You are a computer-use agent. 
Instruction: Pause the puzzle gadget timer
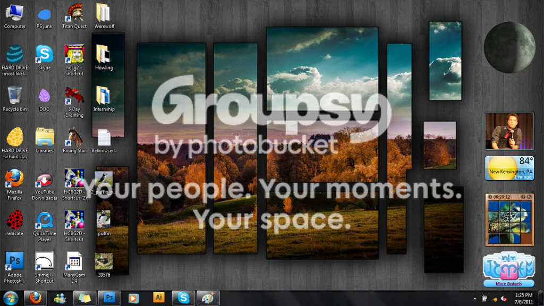pyautogui.click(x=490, y=197)
